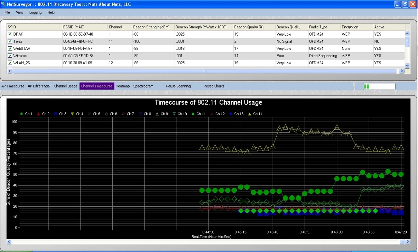Click the Ch 5 legend cross
Image resolution: width=418 pixels, height=252 pixels.
tap(89, 114)
